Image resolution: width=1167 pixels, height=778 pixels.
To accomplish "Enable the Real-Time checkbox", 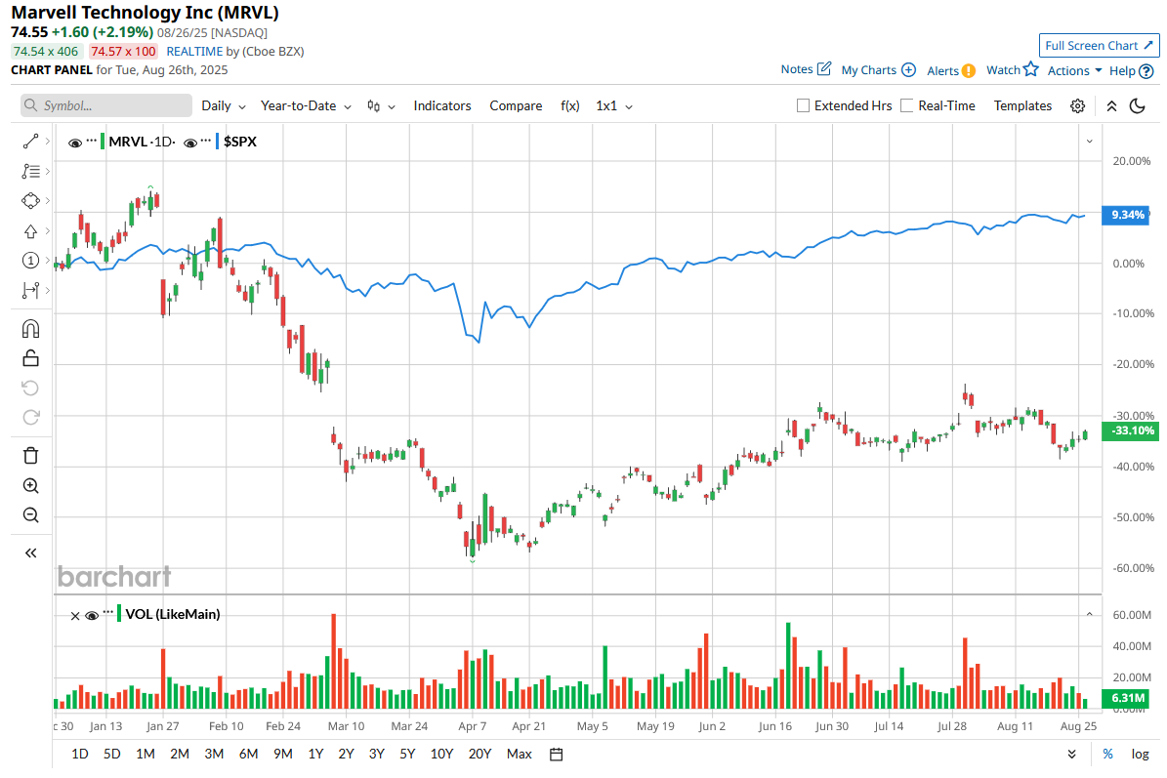I will (x=906, y=105).
